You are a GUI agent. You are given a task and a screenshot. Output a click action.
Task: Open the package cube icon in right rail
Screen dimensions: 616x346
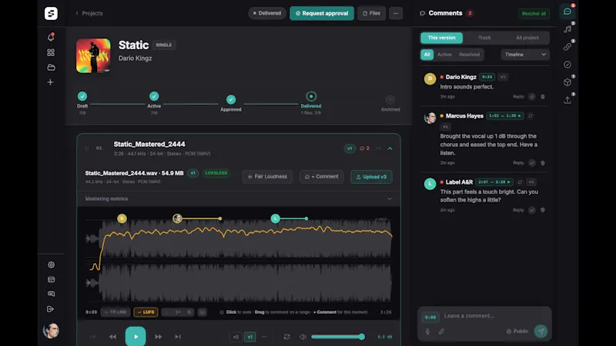point(567,82)
